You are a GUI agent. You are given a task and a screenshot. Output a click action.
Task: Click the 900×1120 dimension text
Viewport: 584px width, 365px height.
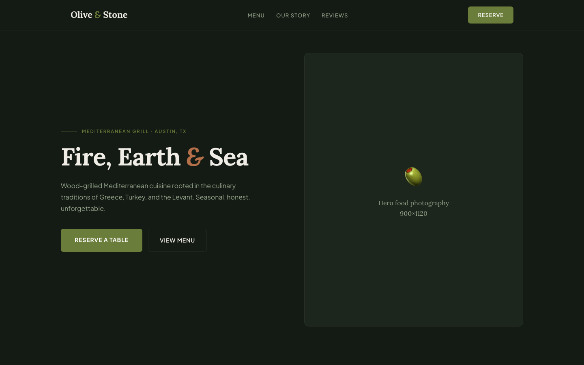[x=413, y=214]
